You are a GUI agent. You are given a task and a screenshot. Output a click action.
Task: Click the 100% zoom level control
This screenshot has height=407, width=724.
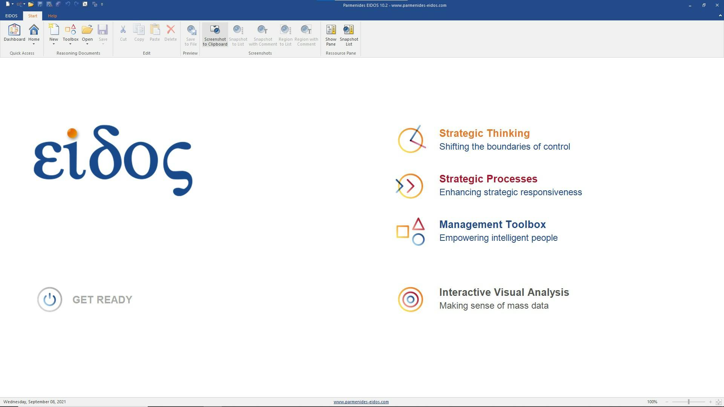point(652,402)
